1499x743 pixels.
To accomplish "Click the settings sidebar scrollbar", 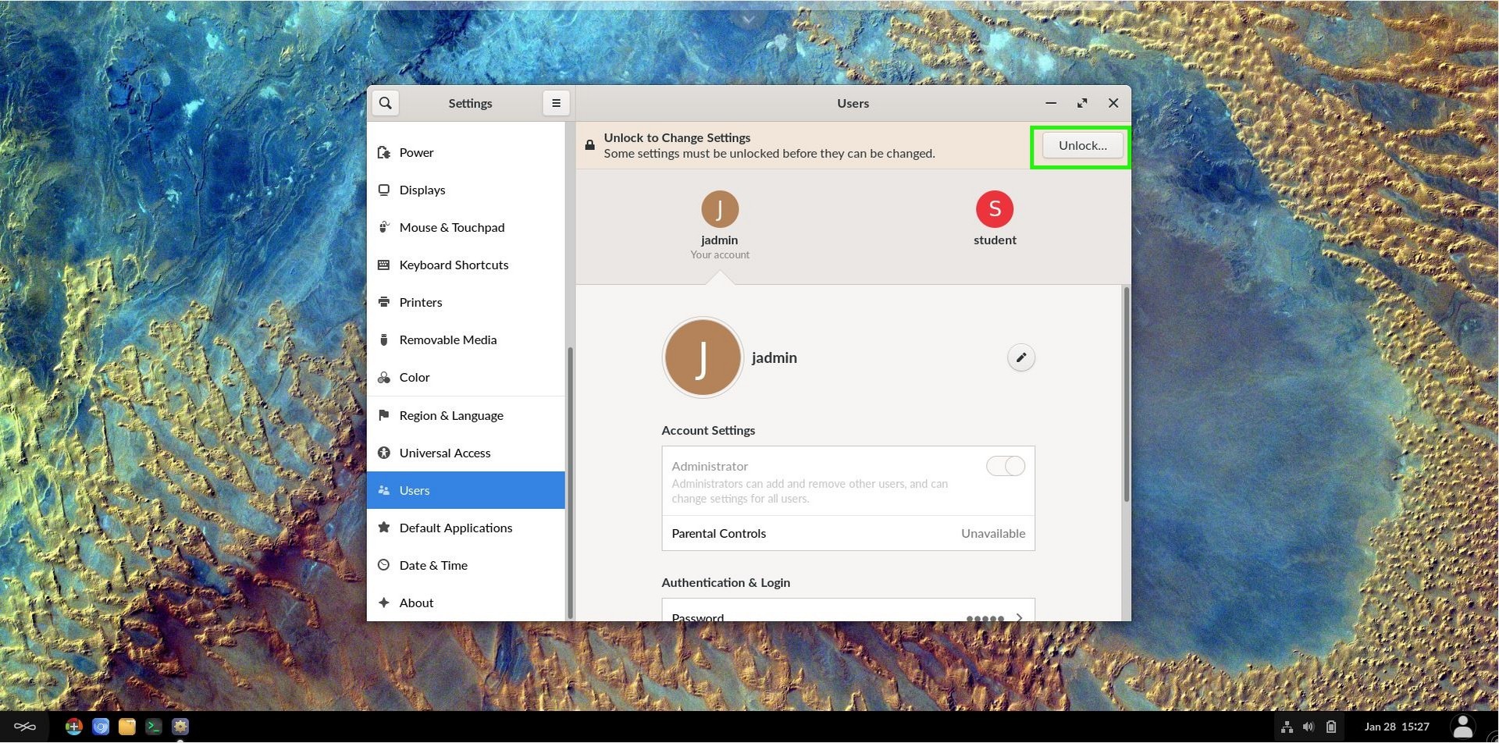I will [570, 482].
